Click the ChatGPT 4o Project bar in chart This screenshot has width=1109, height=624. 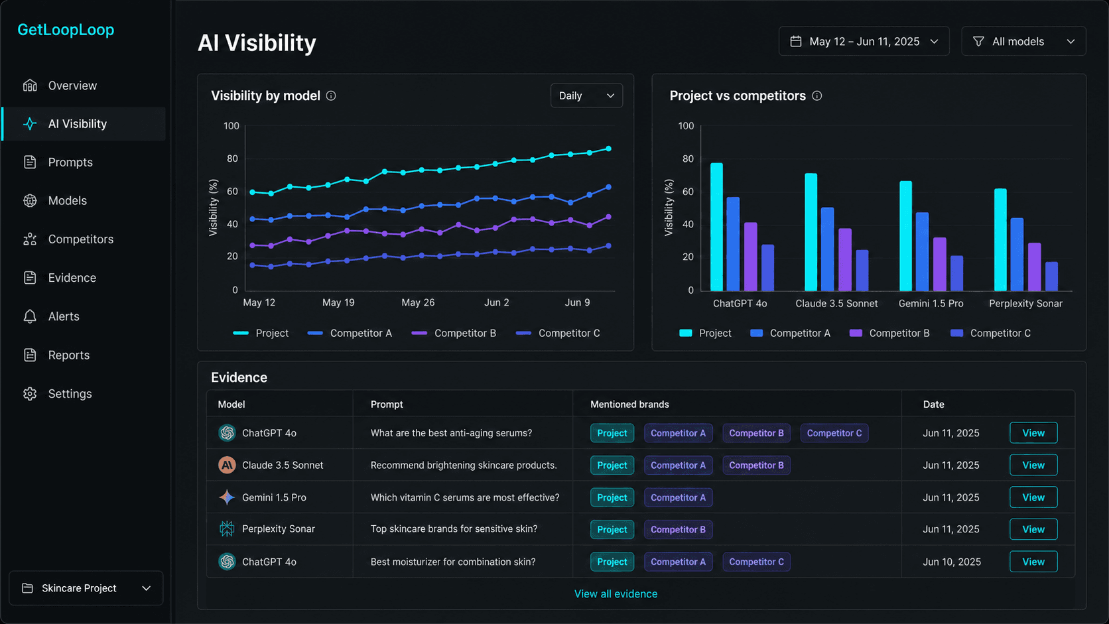716,227
